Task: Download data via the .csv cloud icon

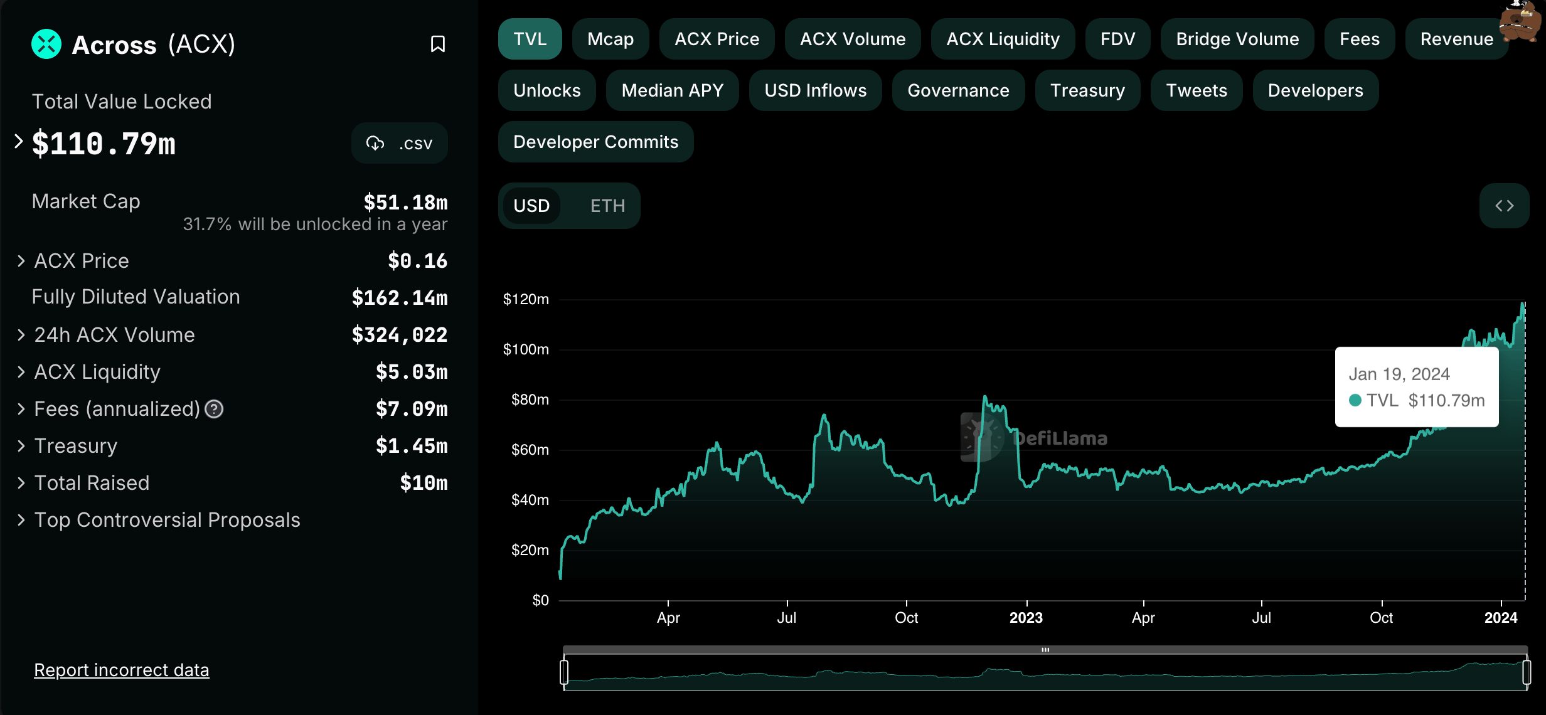Action: (x=375, y=143)
